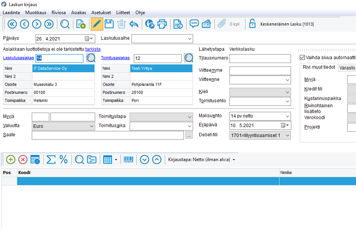This screenshot has height=229, width=356.
Task: Click the percent discount icon
Action: [x=63, y=160]
